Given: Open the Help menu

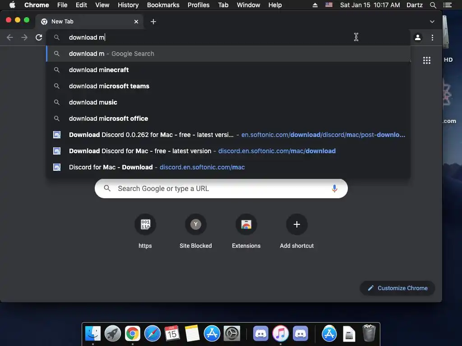Looking at the screenshot, I should tap(275, 5).
